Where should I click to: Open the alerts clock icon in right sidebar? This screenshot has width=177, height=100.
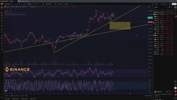175,10
